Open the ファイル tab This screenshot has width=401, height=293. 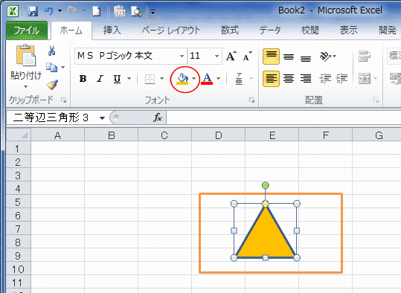pos(27,30)
